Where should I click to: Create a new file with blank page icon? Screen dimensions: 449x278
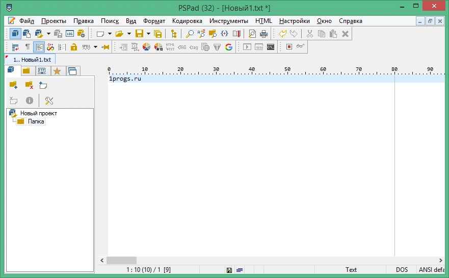coord(100,34)
